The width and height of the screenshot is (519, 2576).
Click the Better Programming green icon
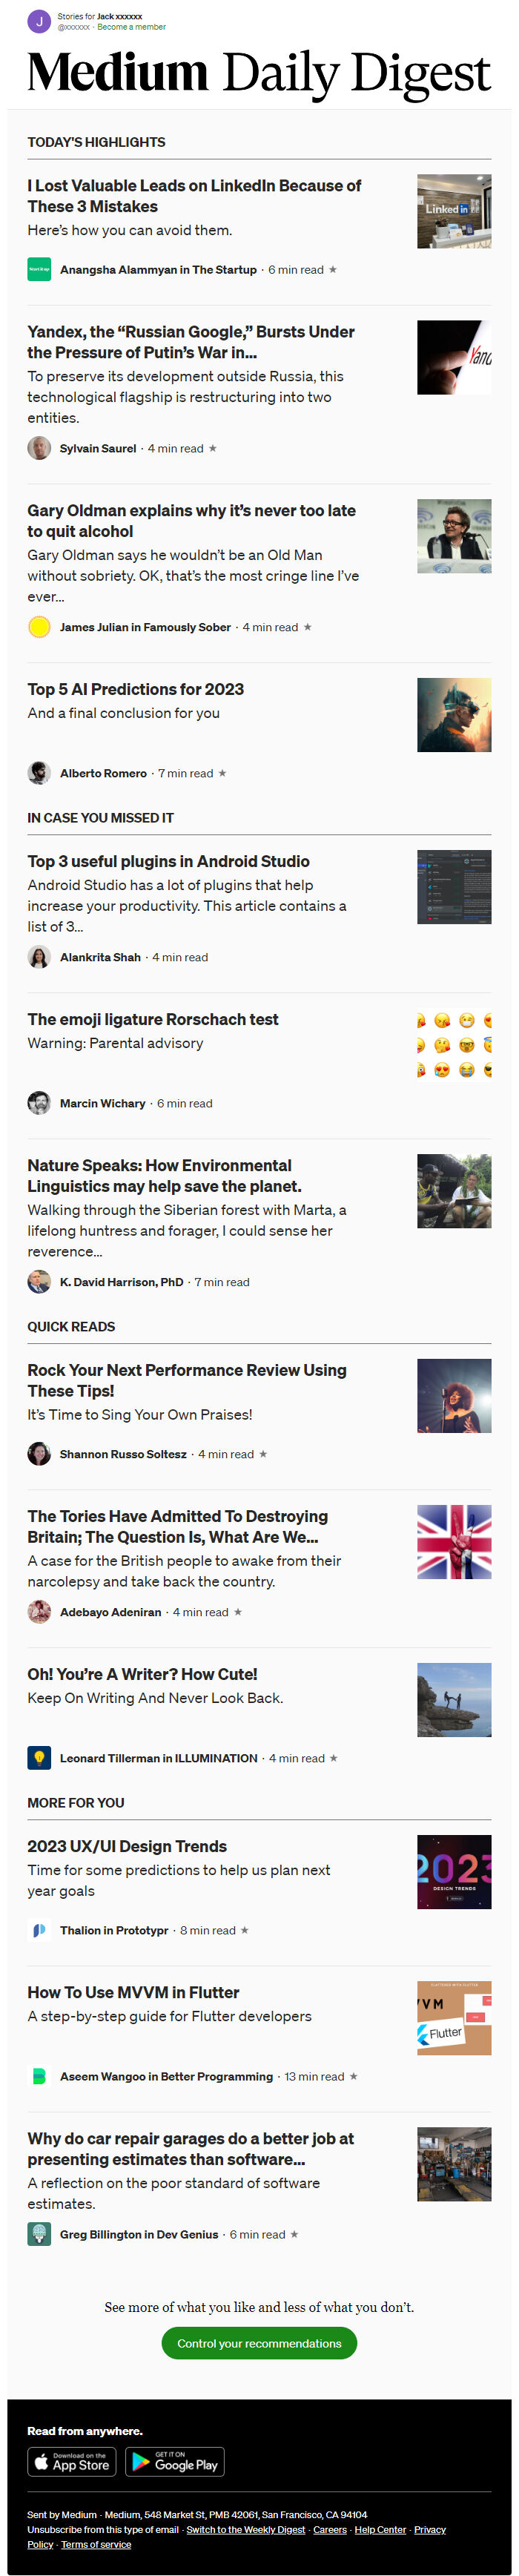pos(39,2076)
